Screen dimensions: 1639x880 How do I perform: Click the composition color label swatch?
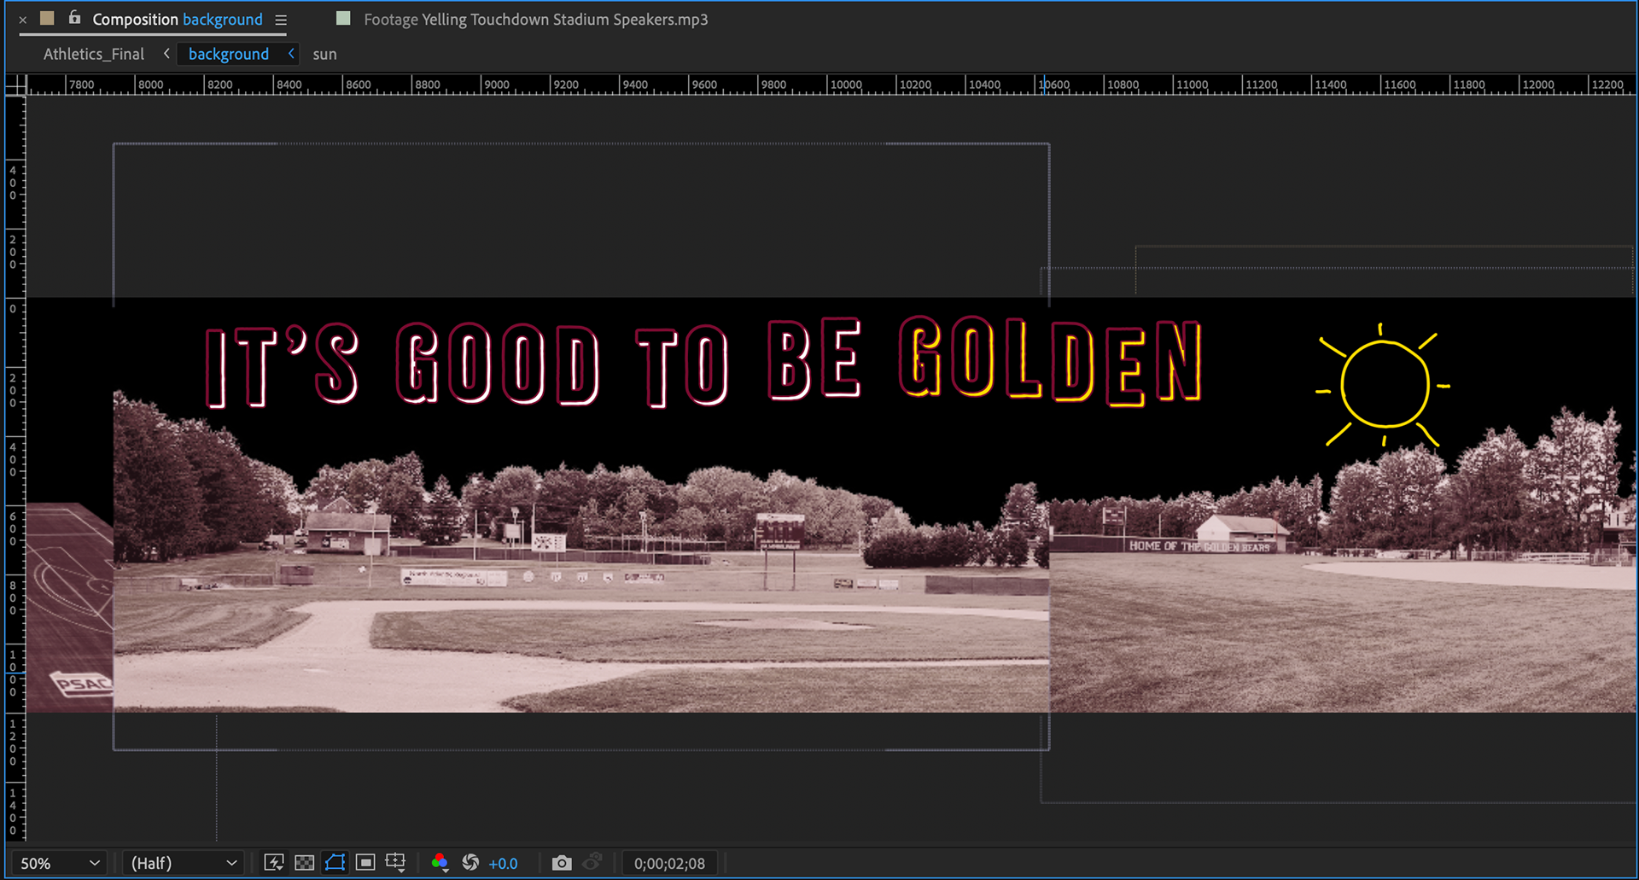[x=47, y=18]
